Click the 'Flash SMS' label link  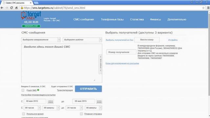(x=31, y=90)
